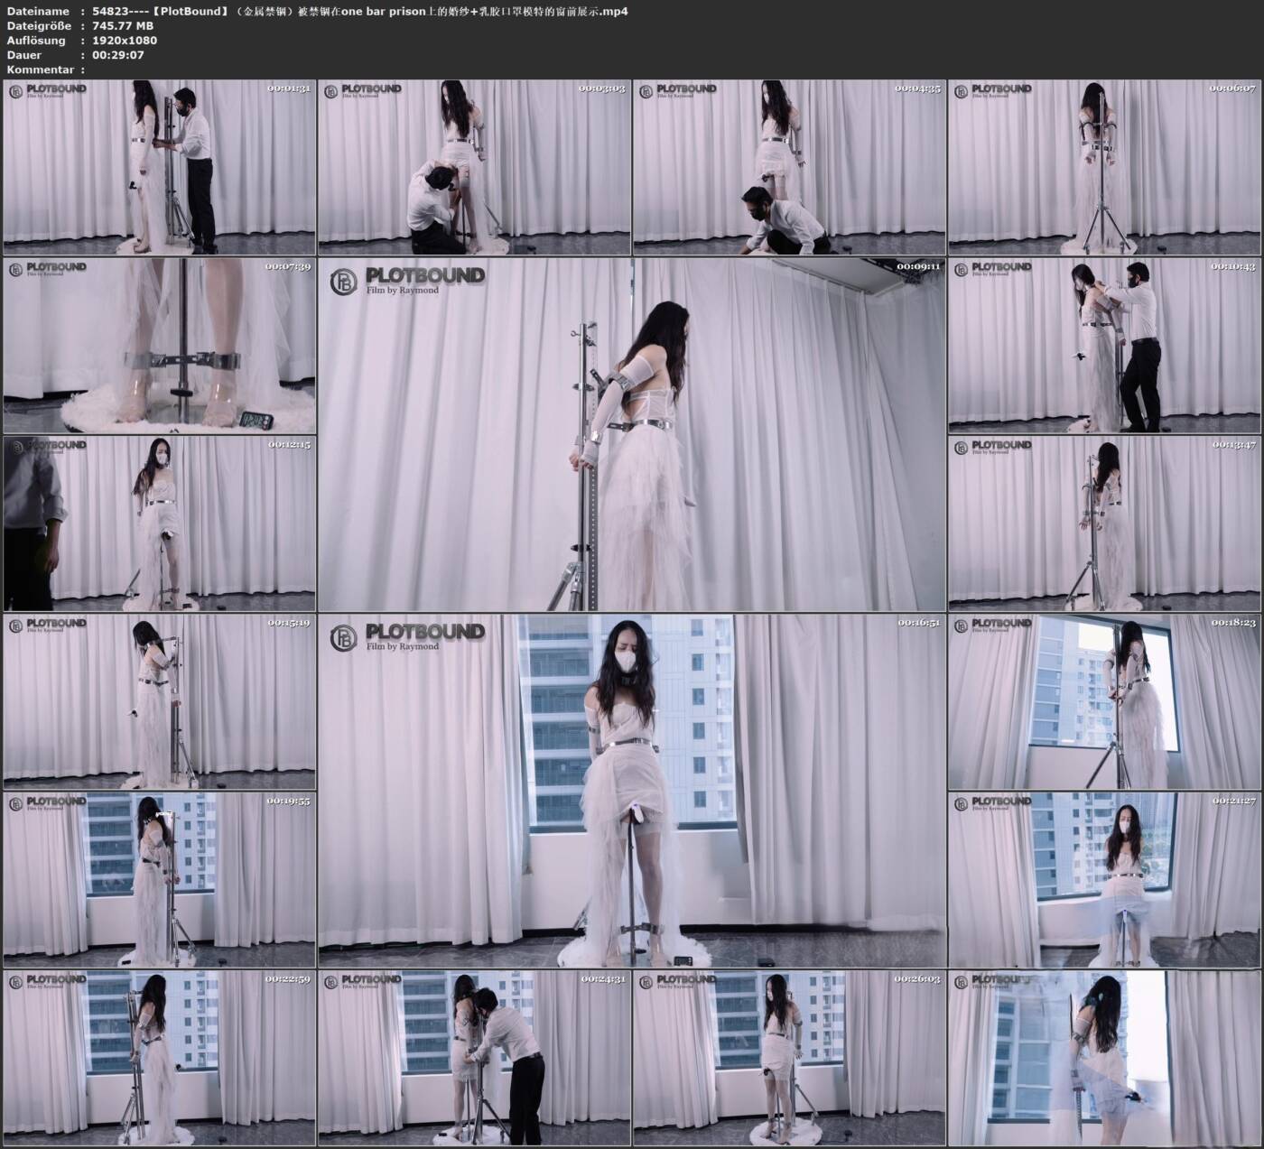
Task: Open the thumbnail timestamped 00:01:31
Action: tap(159, 166)
